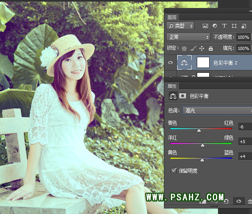This screenshot has height=214, width=252.
Task: Switch to the 图层 panel tab
Action: (x=172, y=17)
